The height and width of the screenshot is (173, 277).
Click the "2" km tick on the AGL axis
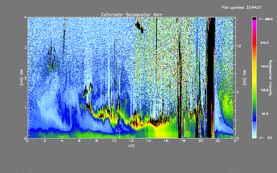[x=26, y=78]
